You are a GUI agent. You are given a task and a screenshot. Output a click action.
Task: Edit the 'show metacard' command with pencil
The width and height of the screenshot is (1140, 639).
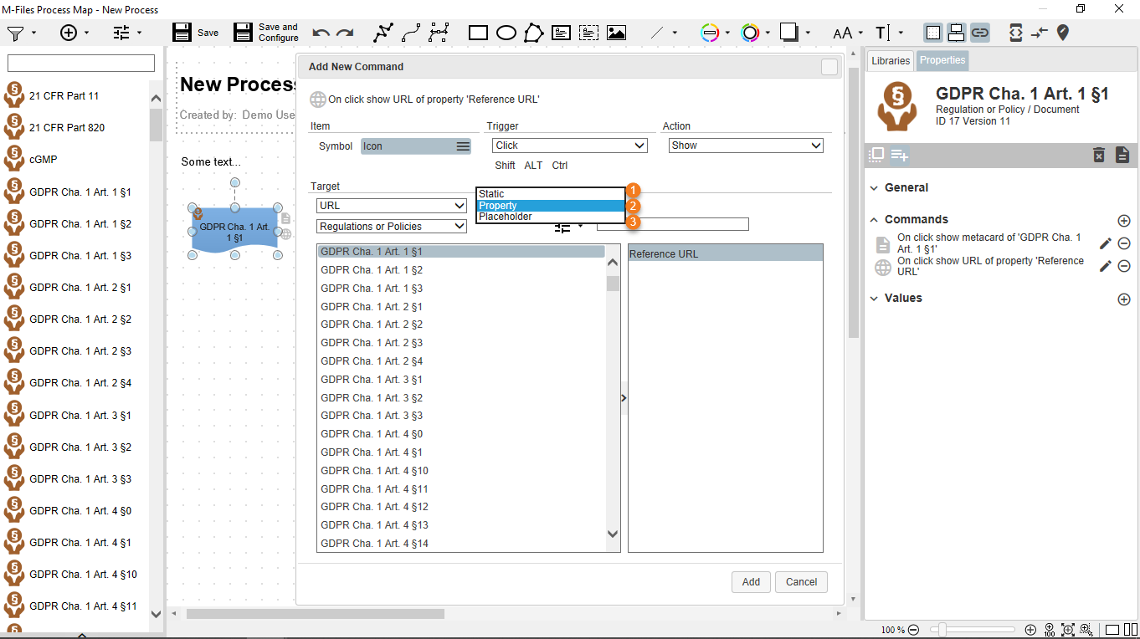1105,243
